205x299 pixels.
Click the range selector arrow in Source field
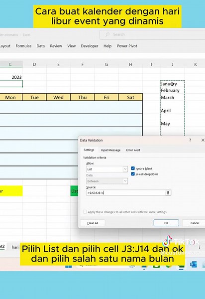click(168, 193)
